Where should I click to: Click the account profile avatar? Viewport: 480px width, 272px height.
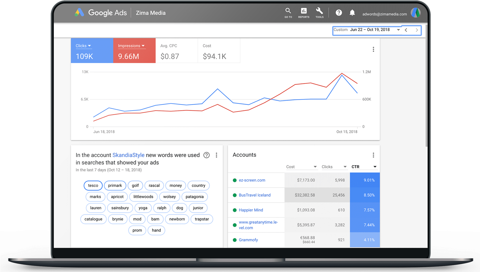[415, 13]
